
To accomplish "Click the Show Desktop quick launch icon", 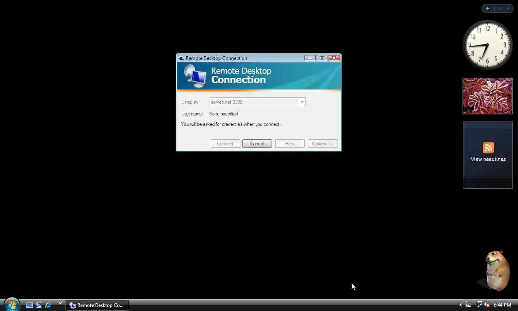I will [30, 305].
